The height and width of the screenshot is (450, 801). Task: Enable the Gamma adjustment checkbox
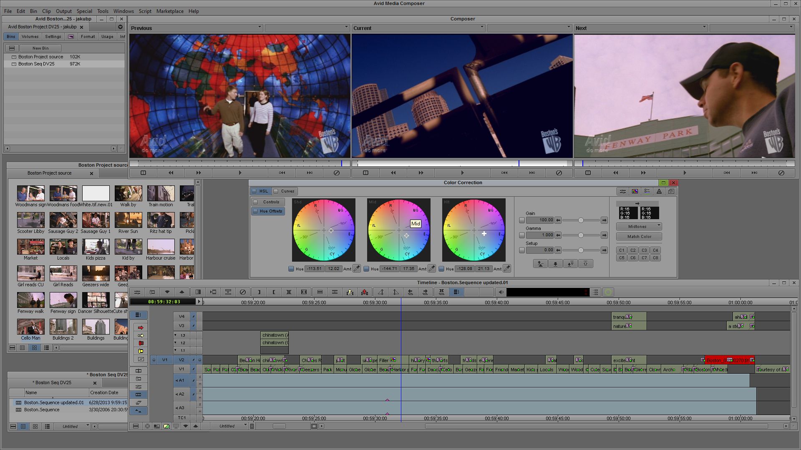point(522,235)
